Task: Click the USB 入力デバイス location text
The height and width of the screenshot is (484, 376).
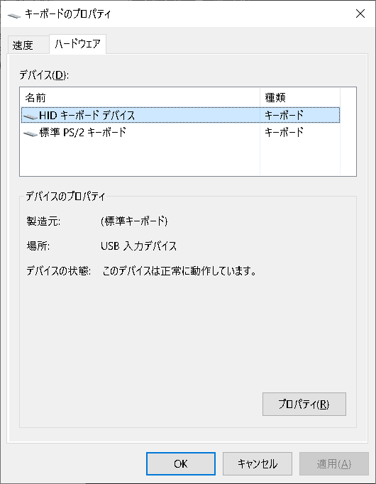Action: click(139, 246)
